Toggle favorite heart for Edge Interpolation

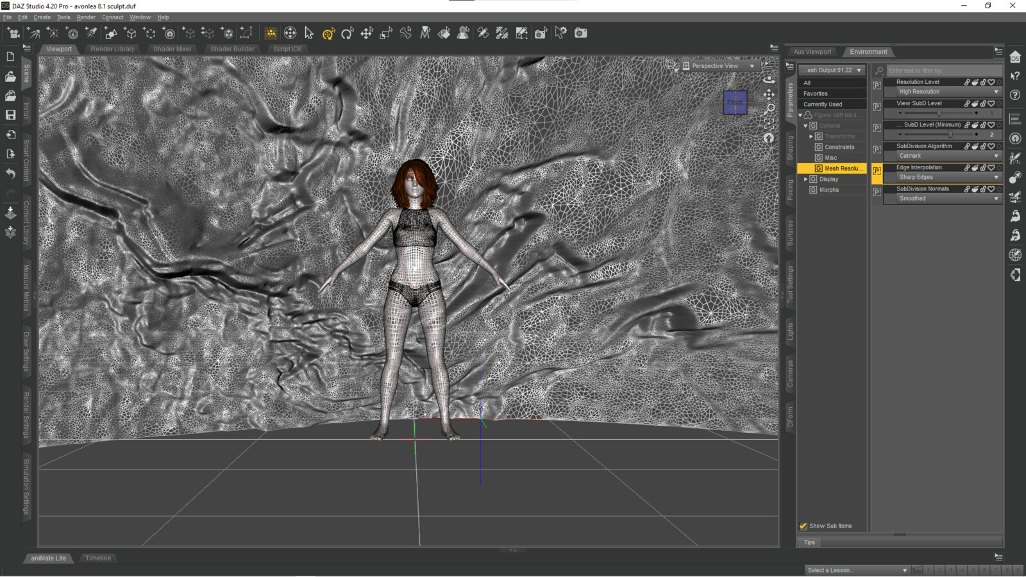coord(991,167)
